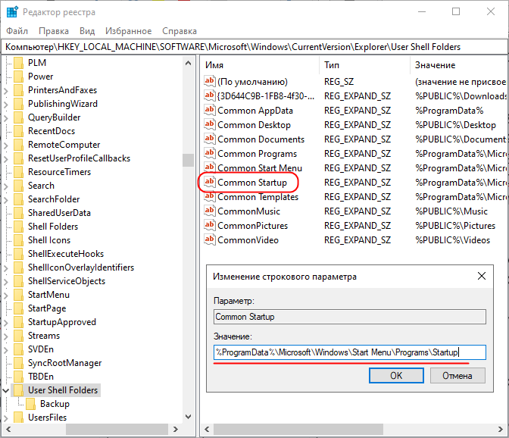Click the %ProgramData% value of Common AppData

[449, 111]
